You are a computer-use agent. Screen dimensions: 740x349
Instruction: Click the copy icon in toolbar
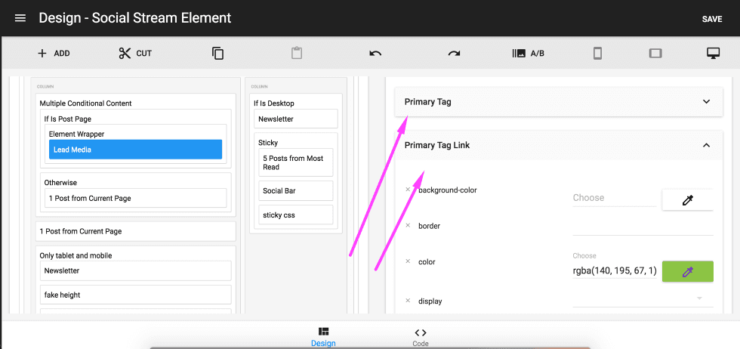click(217, 53)
